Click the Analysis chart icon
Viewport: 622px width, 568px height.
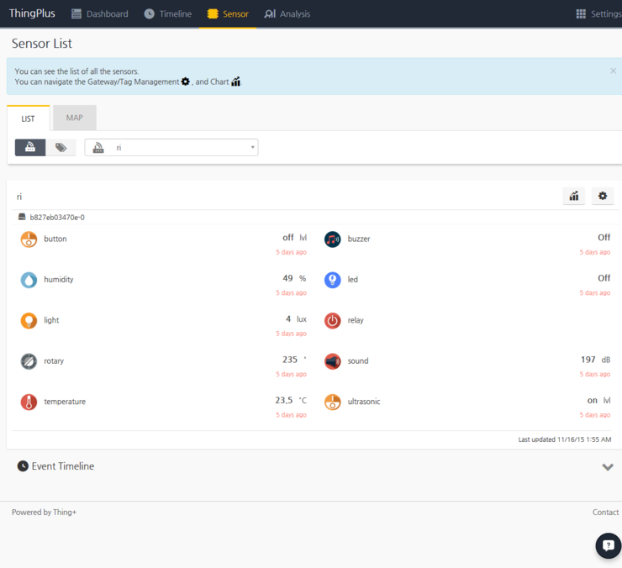(x=270, y=14)
